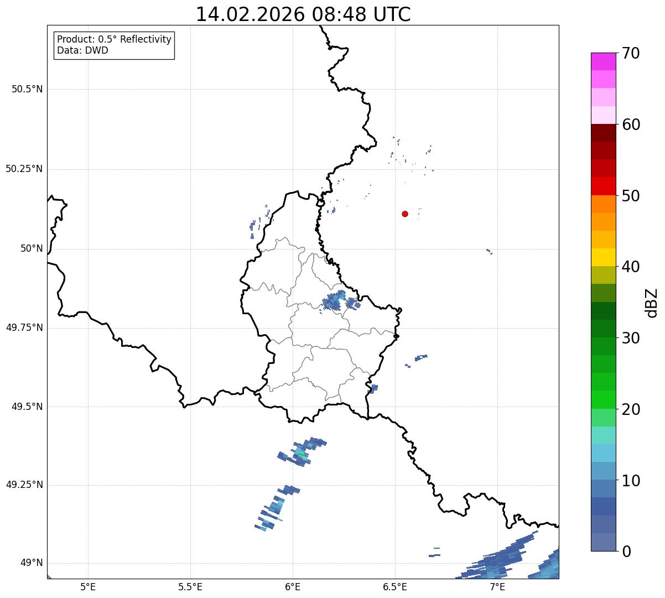Pick the bright red colorbar swatch just above 50
Screen dimensions: 665x598
[603, 186]
